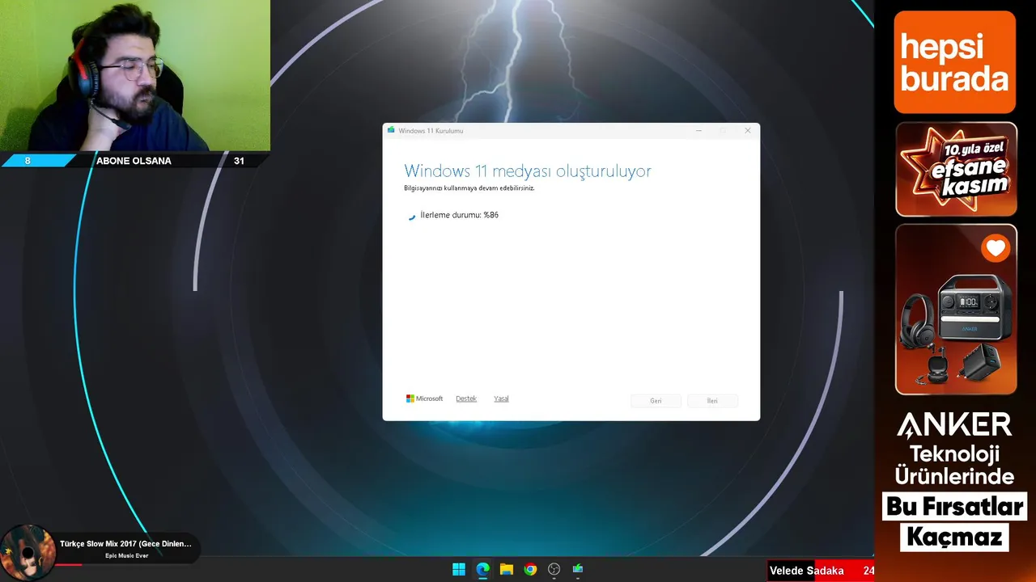Launch Google Chrome from the taskbar
Viewport: 1036px width, 582px height.
(x=530, y=569)
